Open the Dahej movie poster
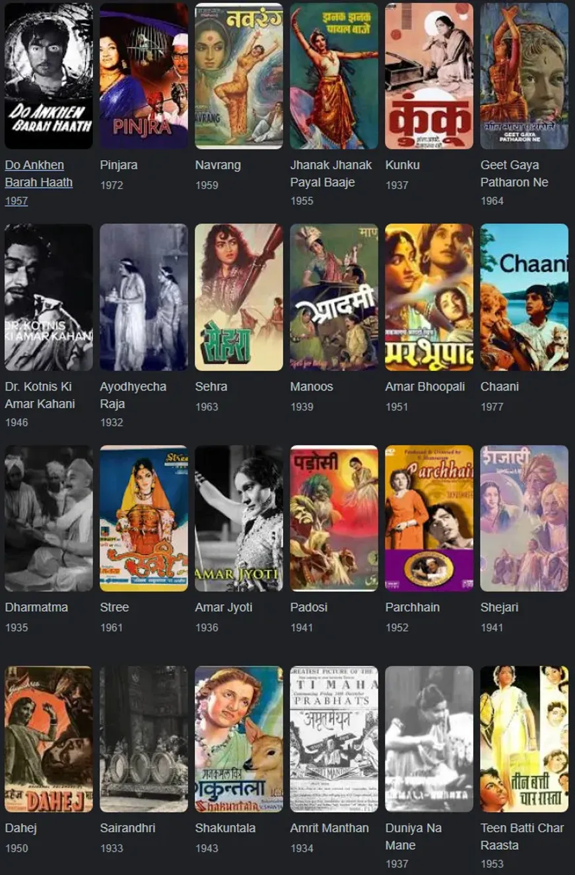 click(49, 739)
